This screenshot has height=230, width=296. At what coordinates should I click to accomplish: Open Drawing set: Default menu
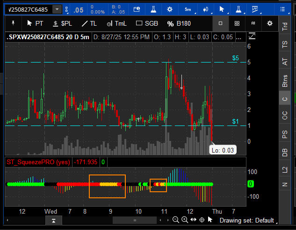tap(248, 220)
